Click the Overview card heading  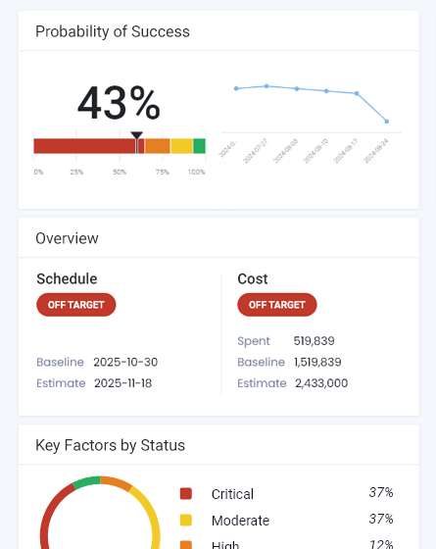(67, 238)
